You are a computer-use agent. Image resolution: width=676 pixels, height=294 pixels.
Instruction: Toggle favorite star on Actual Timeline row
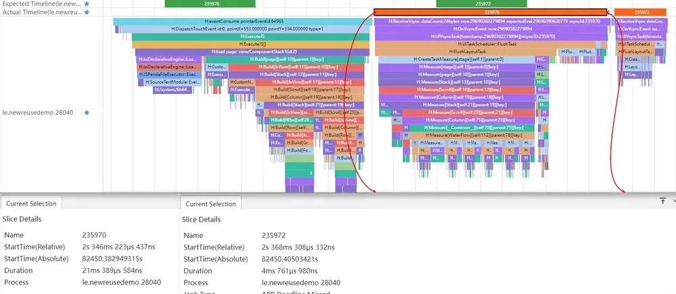tap(87, 12)
